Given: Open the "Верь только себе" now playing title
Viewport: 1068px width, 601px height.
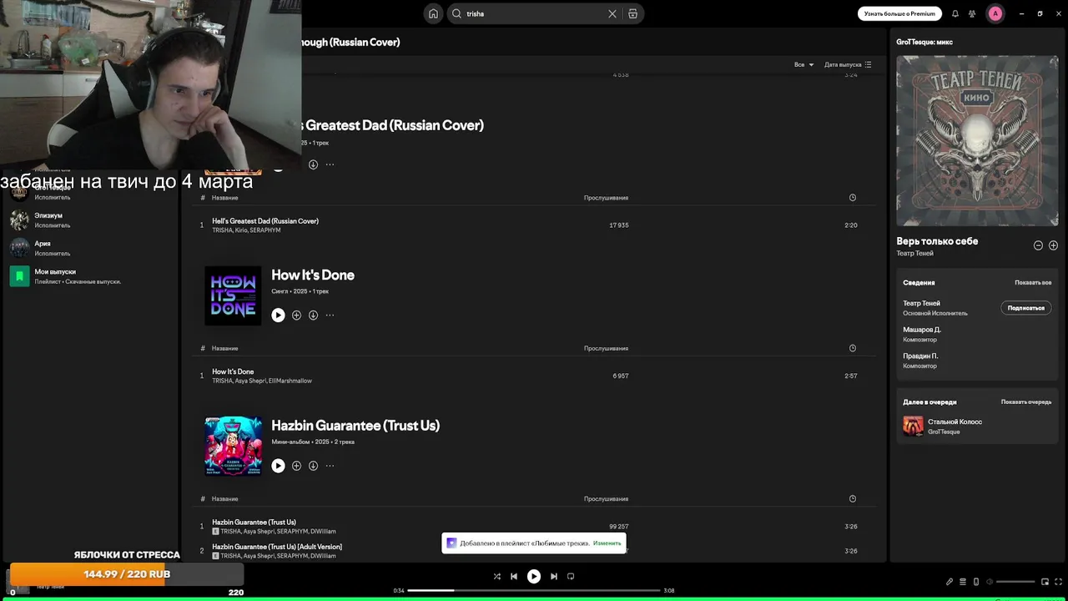Looking at the screenshot, I should (x=937, y=241).
